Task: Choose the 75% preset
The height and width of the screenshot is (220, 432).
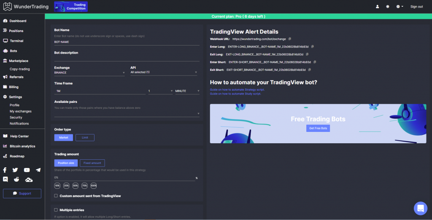Action: (84, 186)
